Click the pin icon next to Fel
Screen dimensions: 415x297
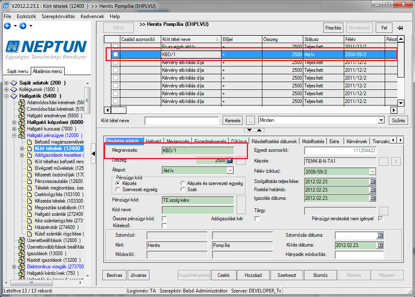coord(400,28)
